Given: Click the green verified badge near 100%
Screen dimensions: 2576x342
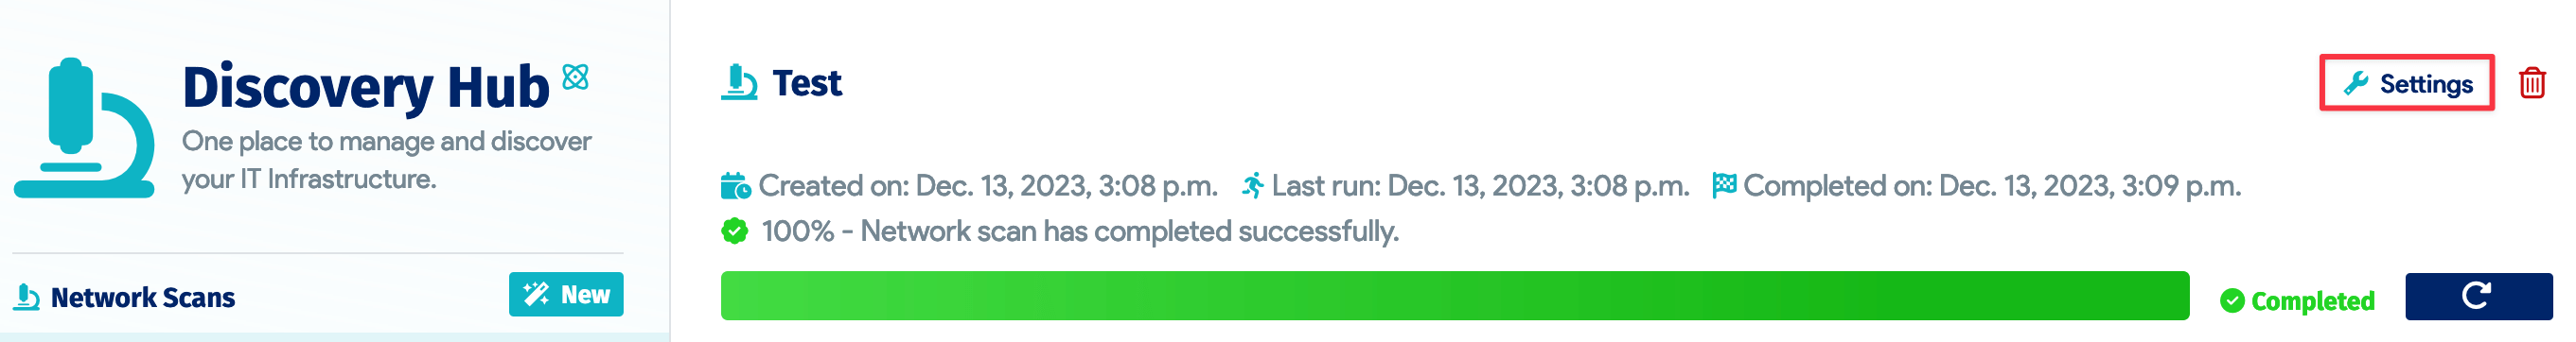Looking at the screenshot, I should click(735, 231).
